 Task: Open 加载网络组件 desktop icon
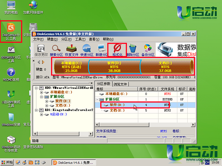33,7
